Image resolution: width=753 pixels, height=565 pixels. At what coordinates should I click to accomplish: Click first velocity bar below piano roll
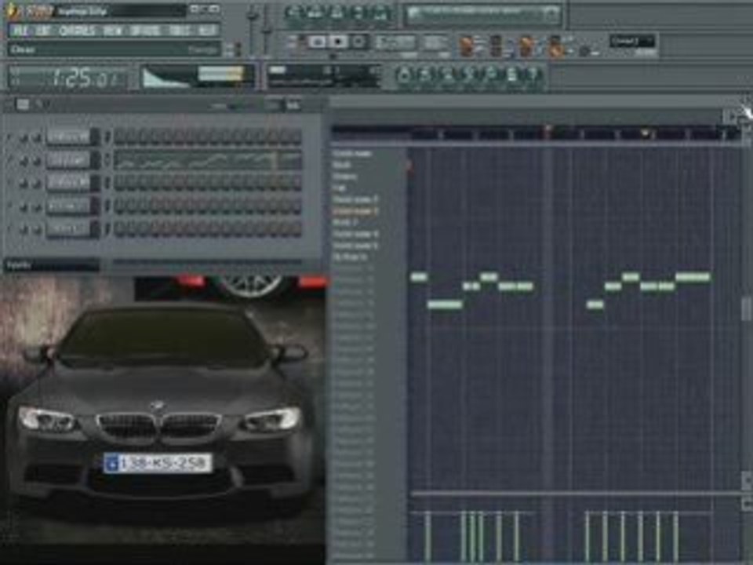pyautogui.click(x=427, y=536)
